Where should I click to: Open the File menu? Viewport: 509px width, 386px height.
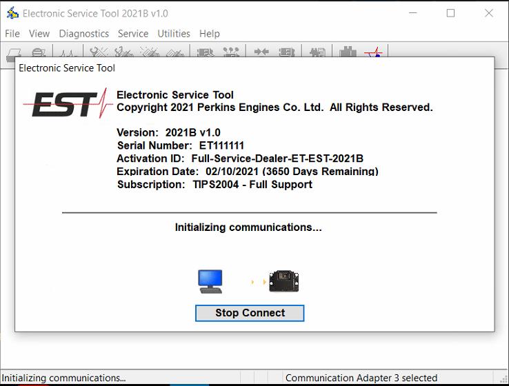(12, 33)
